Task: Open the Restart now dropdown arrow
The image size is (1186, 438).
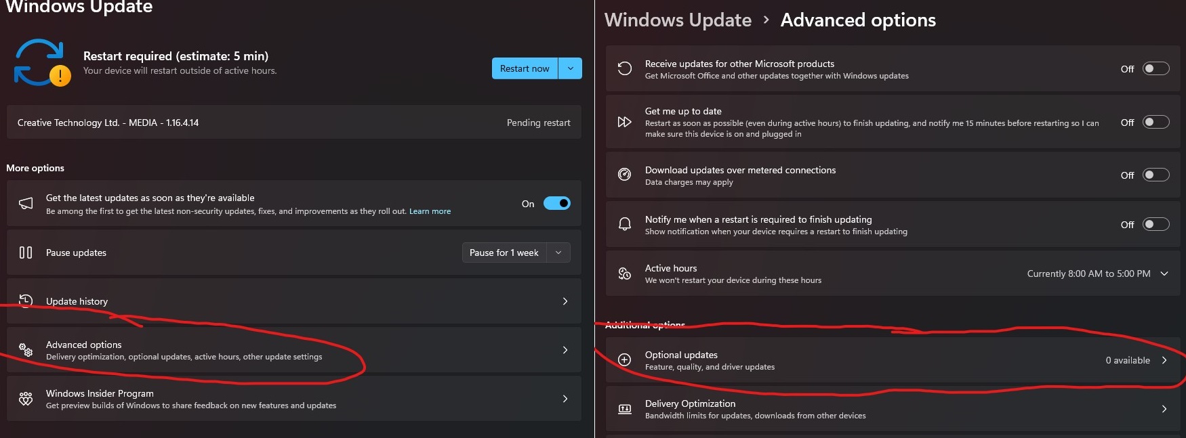Action: [571, 68]
